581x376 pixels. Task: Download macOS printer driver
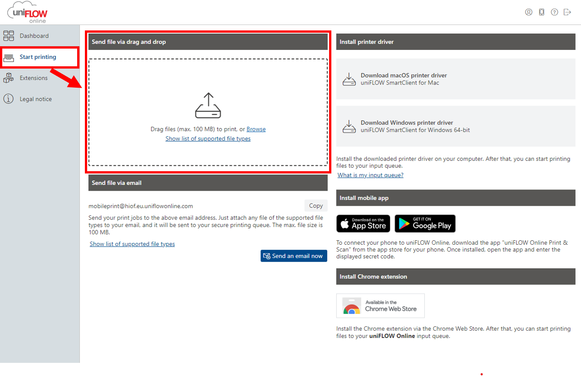coord(456,79)
